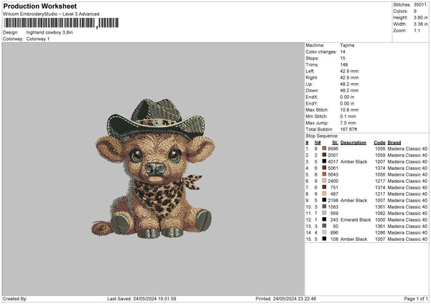The image size is (431, 304).
Task: Click the Brand column header
Action: click(394, 142)
